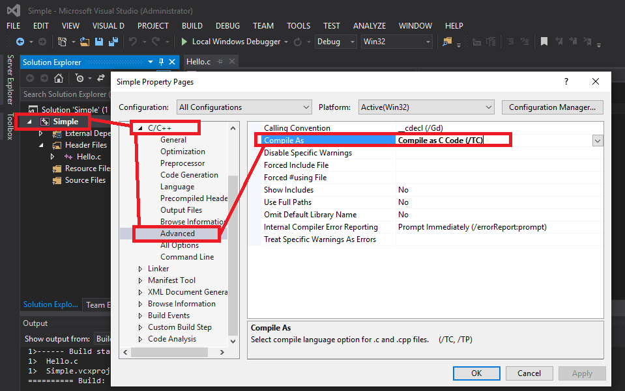
Task: Click the Apply button
Action: click(x=582, y=373)
